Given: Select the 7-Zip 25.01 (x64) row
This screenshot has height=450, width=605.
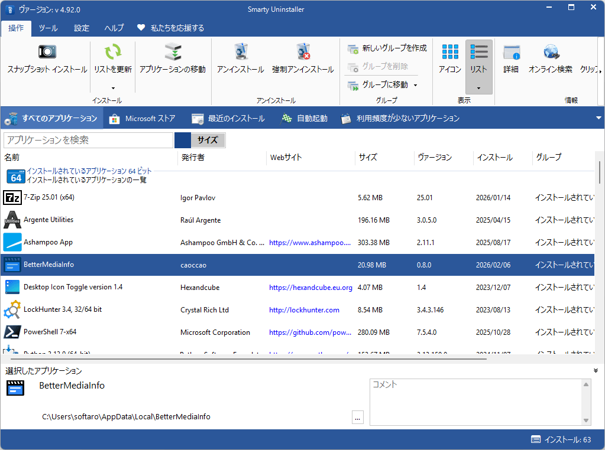Looking at the screenshot, I should click(49, 197).
